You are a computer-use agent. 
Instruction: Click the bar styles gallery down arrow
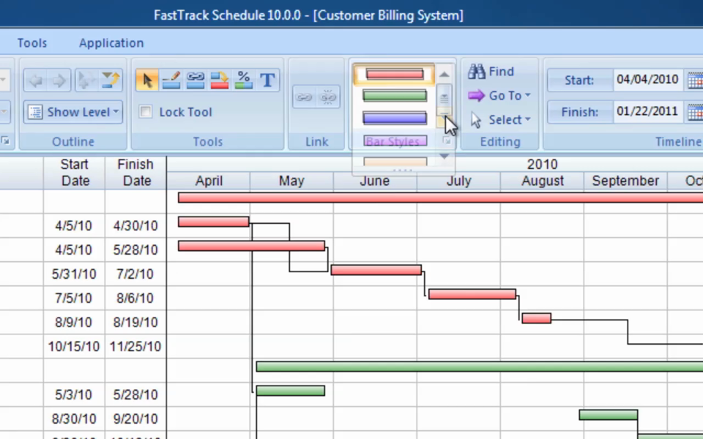click(444, 156)
